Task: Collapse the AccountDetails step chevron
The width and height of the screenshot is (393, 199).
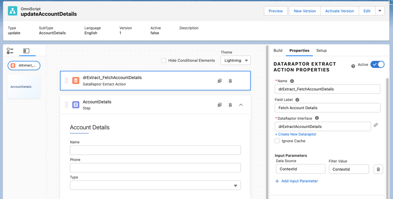Action: click(241, 105)
